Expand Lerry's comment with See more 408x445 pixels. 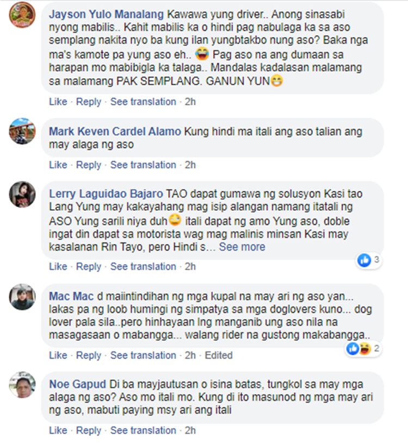(242, 247)
